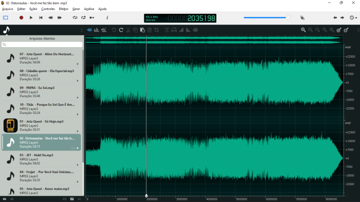The image size is (360, 202).
Task: Click the fifth zoom magnifier icon
Action: pos(332,30)
